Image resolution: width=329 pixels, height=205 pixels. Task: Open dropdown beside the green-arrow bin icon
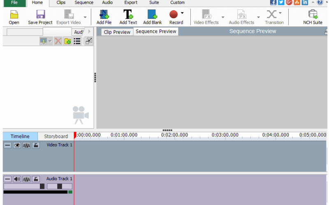coord(50,41)
